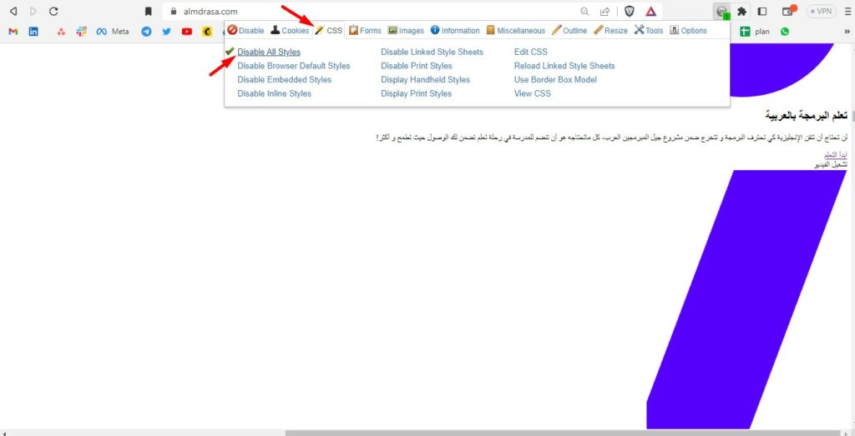Switch to the Miscellaneous tab
This screenshot has width=855, height=436.
click(x=515, y=31)
